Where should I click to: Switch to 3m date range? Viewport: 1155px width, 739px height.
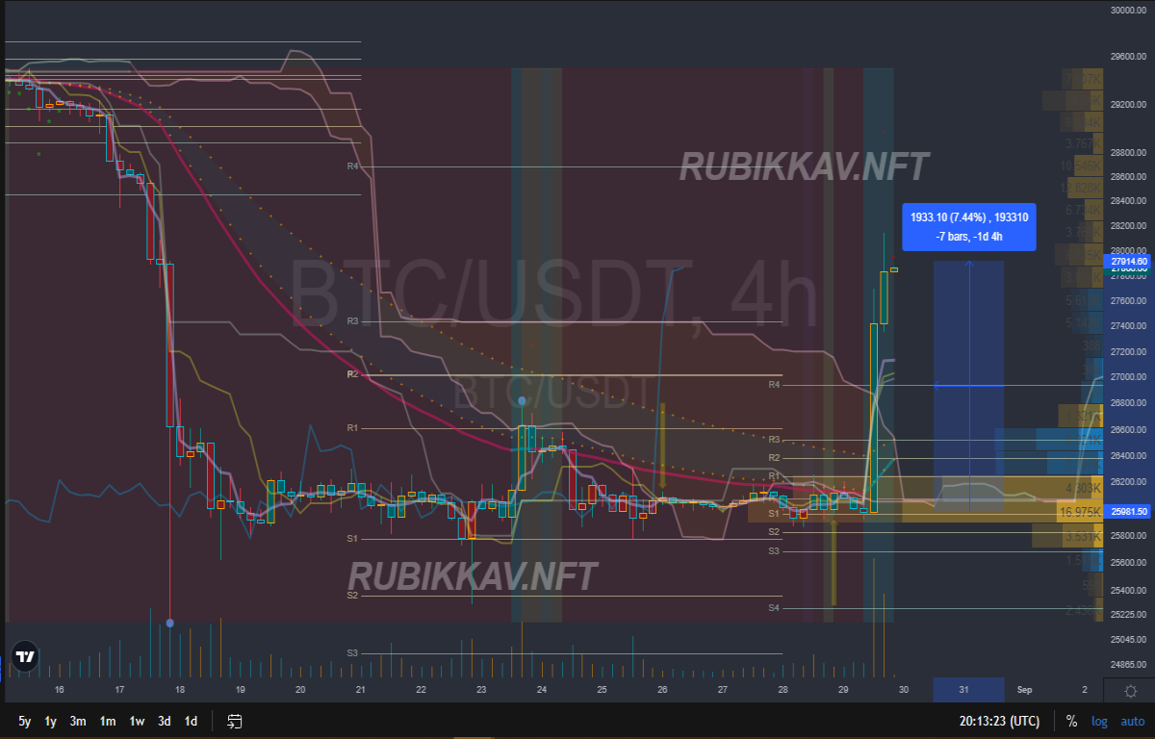pyautogui.click(x=78, y=721)
